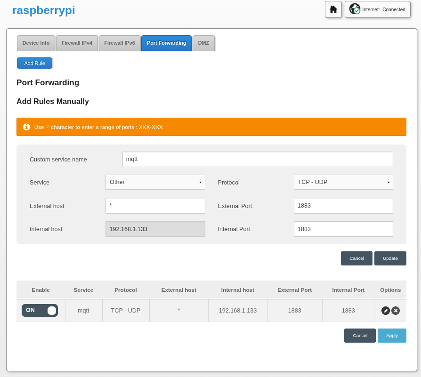The image size is (421, 377).
Task: Focus the External Port input field
Action: point(343,206)
